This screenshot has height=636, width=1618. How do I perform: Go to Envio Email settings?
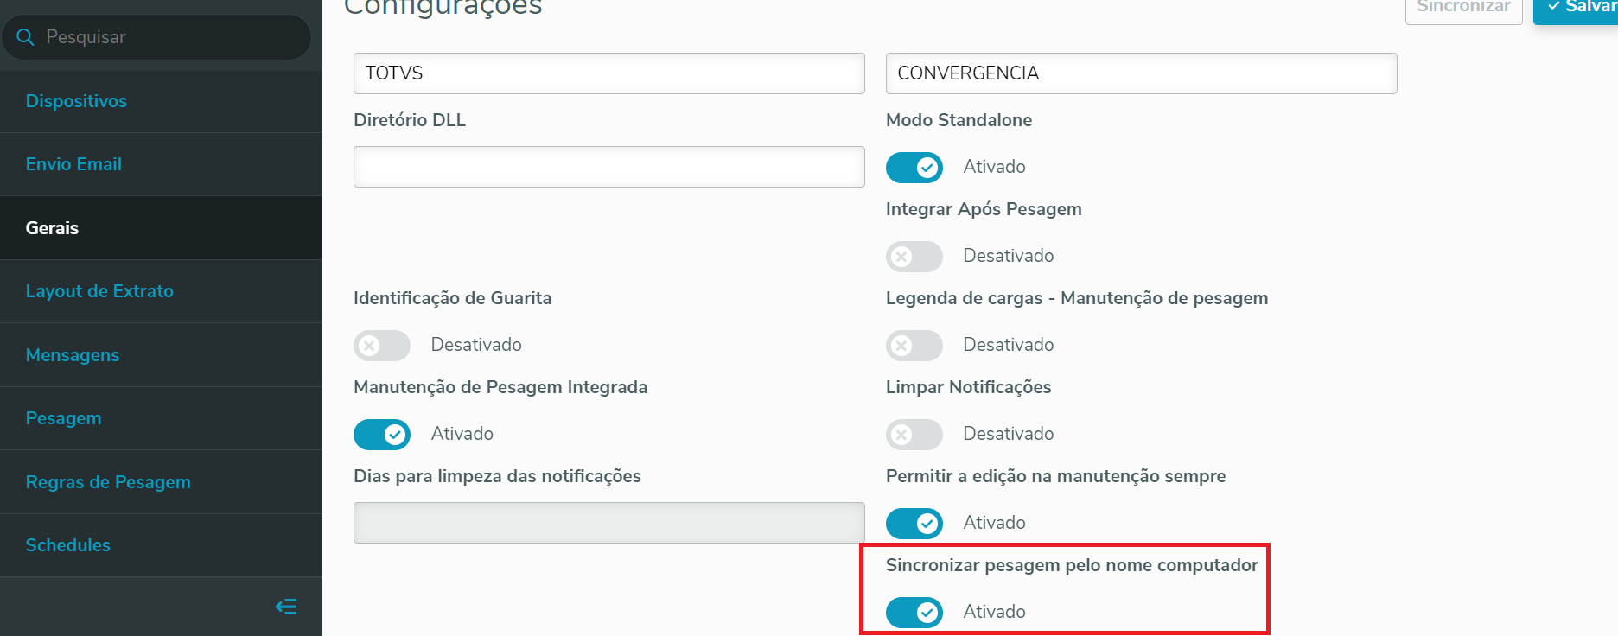(73, 164)
